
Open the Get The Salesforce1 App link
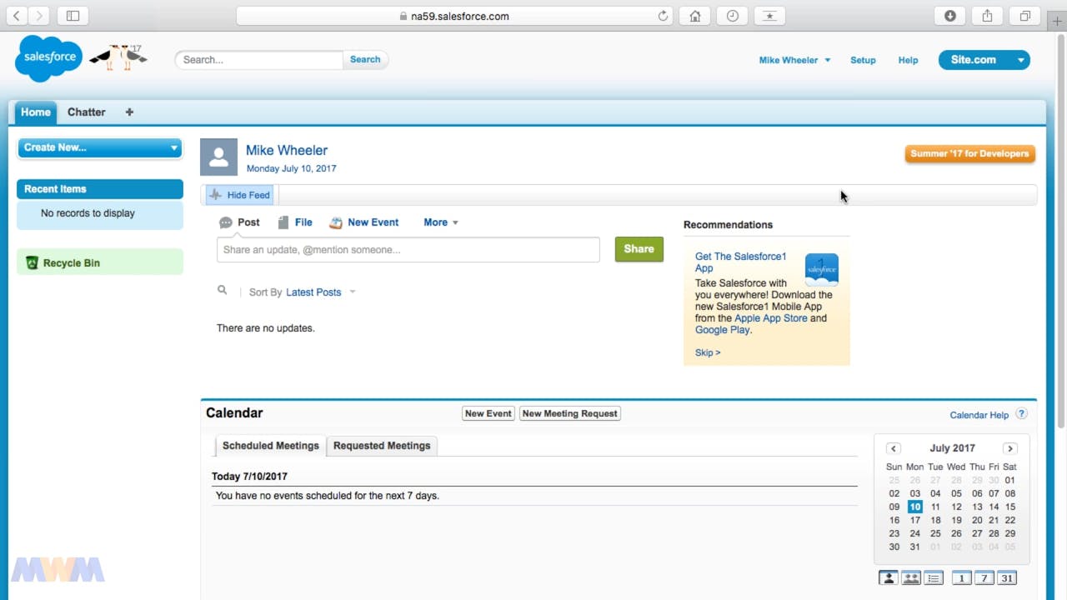740,262
